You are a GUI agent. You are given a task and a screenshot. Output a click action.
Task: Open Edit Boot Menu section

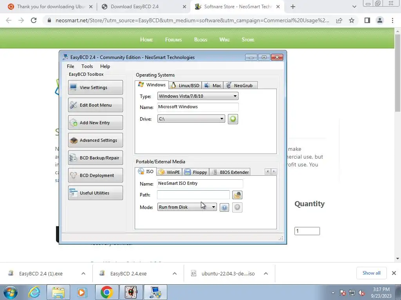click(x=96, y=105)
